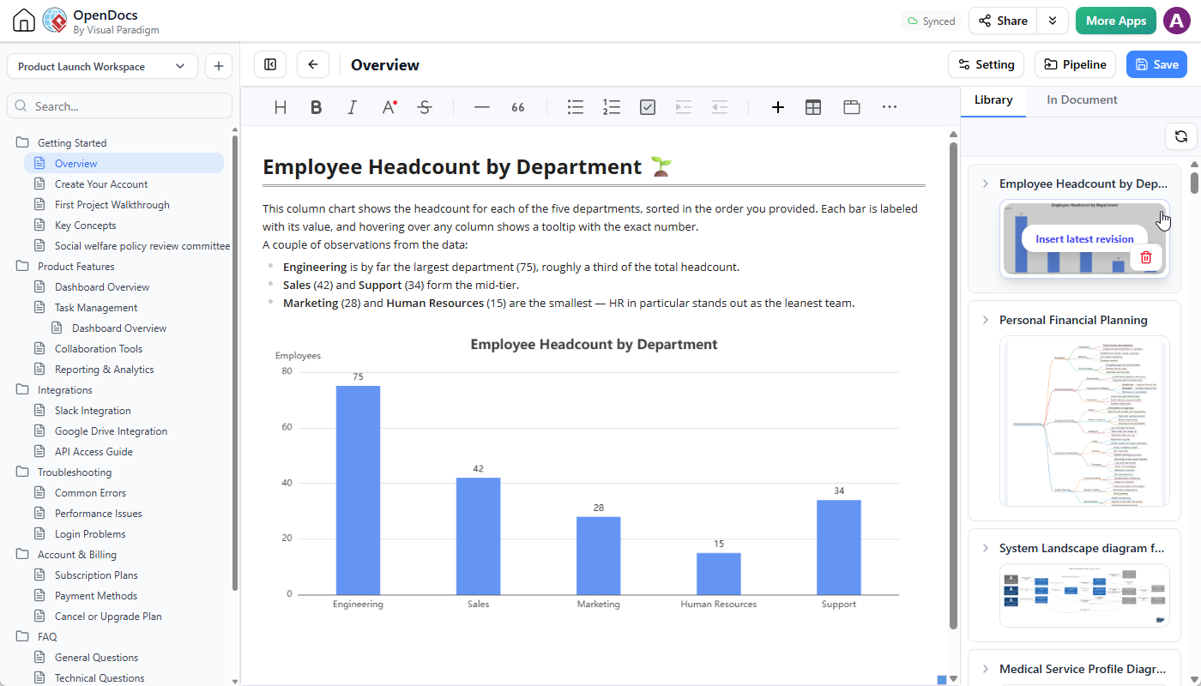The height and width of the screenshot is (686, 1201).
Task: Collapse the Product Features folder
Action: click(x=22, y=267)
